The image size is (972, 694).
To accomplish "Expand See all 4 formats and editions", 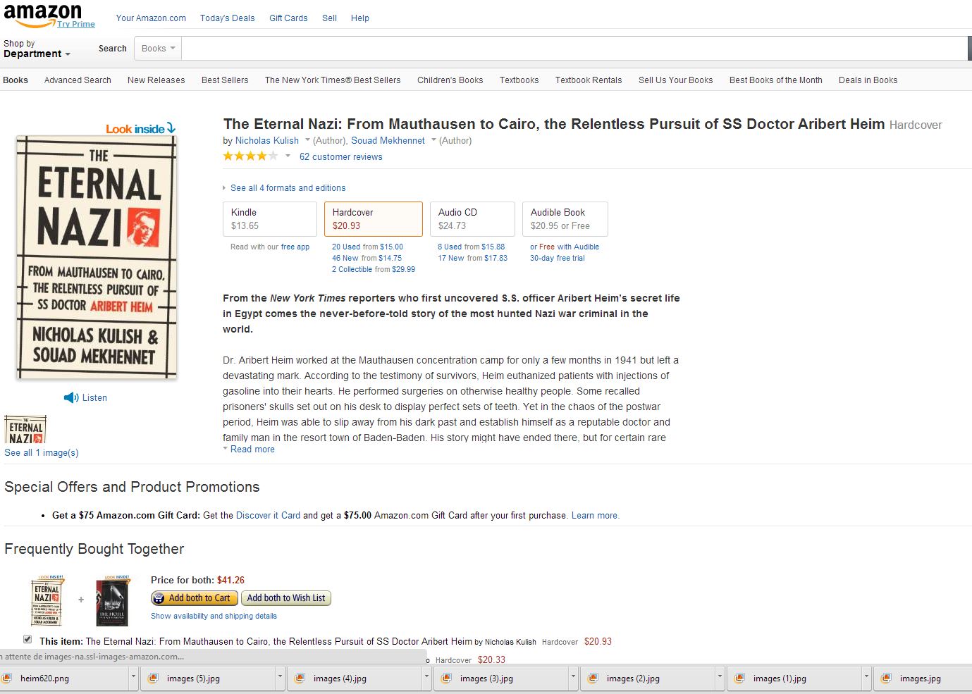I will [x=288, y=188].
